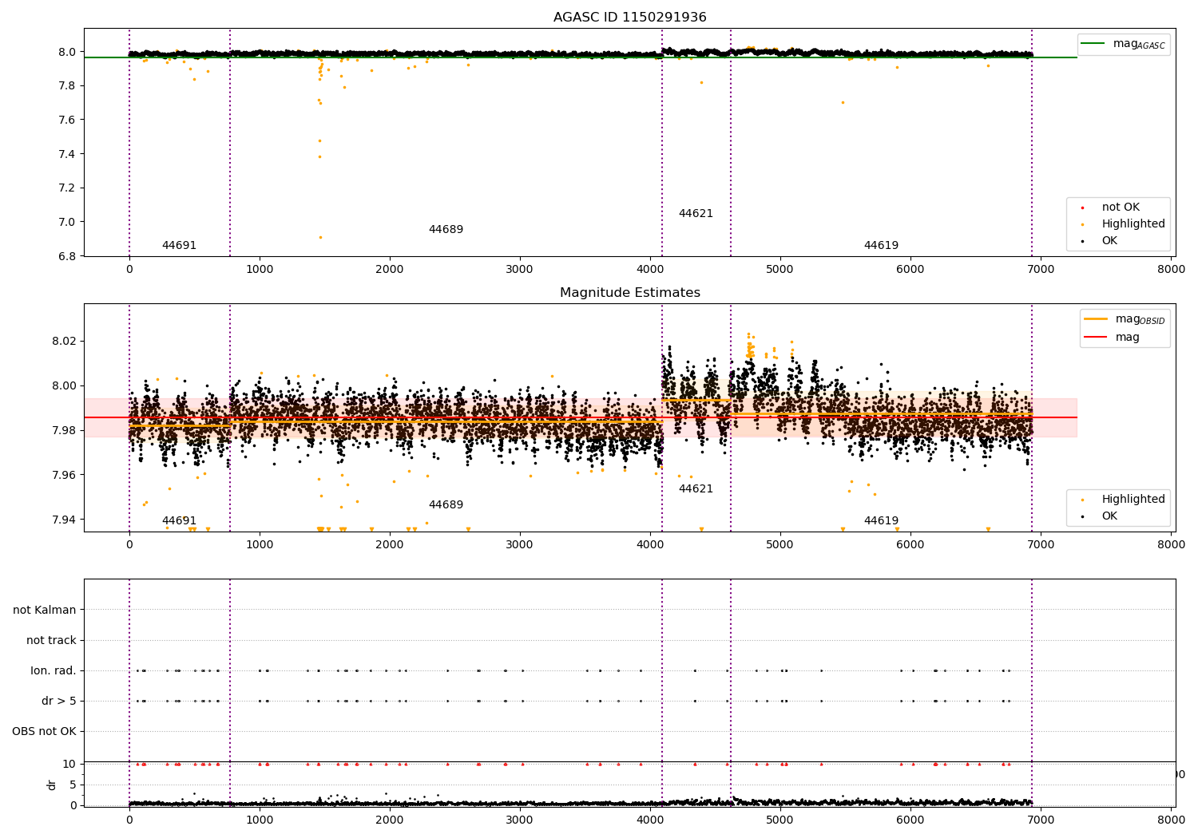The height and width of the screenshot is (838, 1198).
Task: Click the title "AGASC ID 1150291936"
Action: pyautogui.click(x=629, y=18)
